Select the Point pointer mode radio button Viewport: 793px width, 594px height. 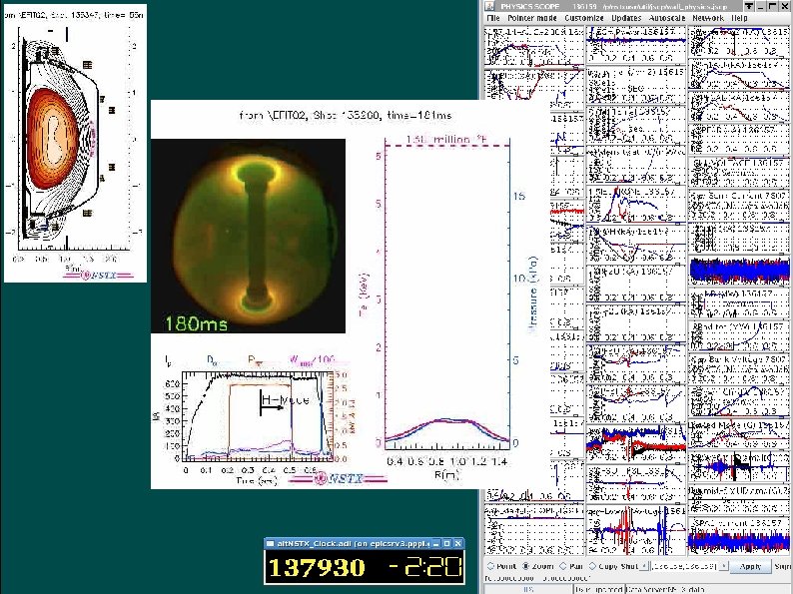click(x=491, y=566)
